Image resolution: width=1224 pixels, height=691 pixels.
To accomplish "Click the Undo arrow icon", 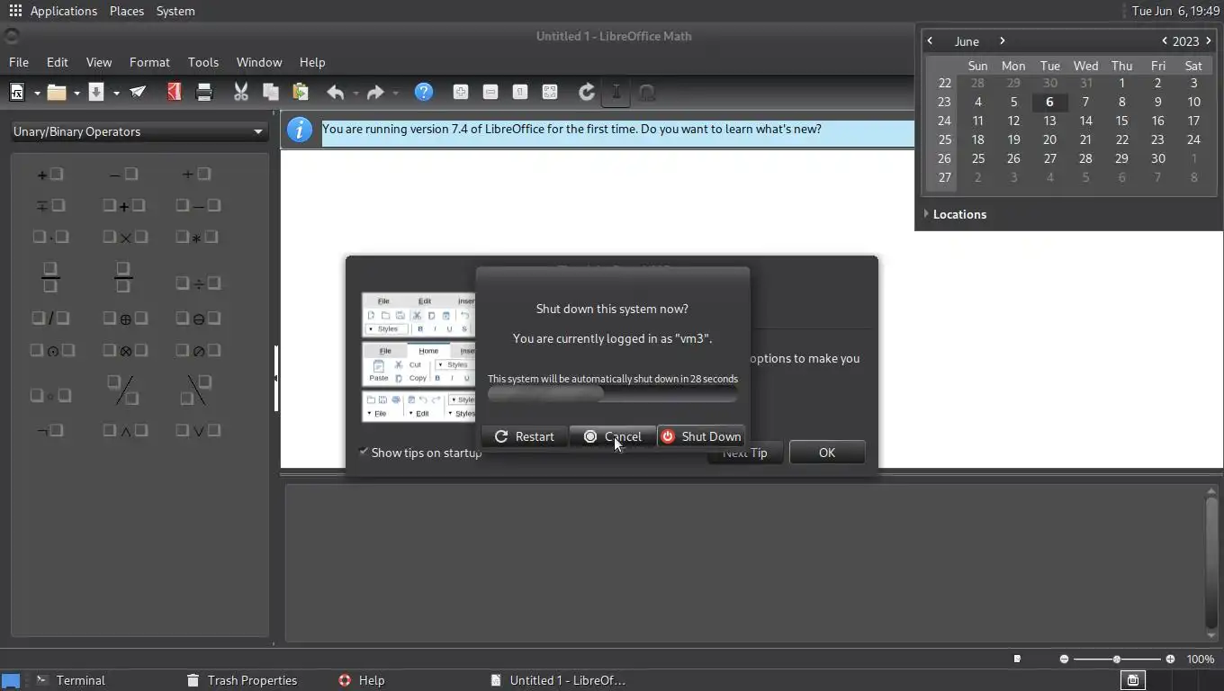I will tap(336, 92).
